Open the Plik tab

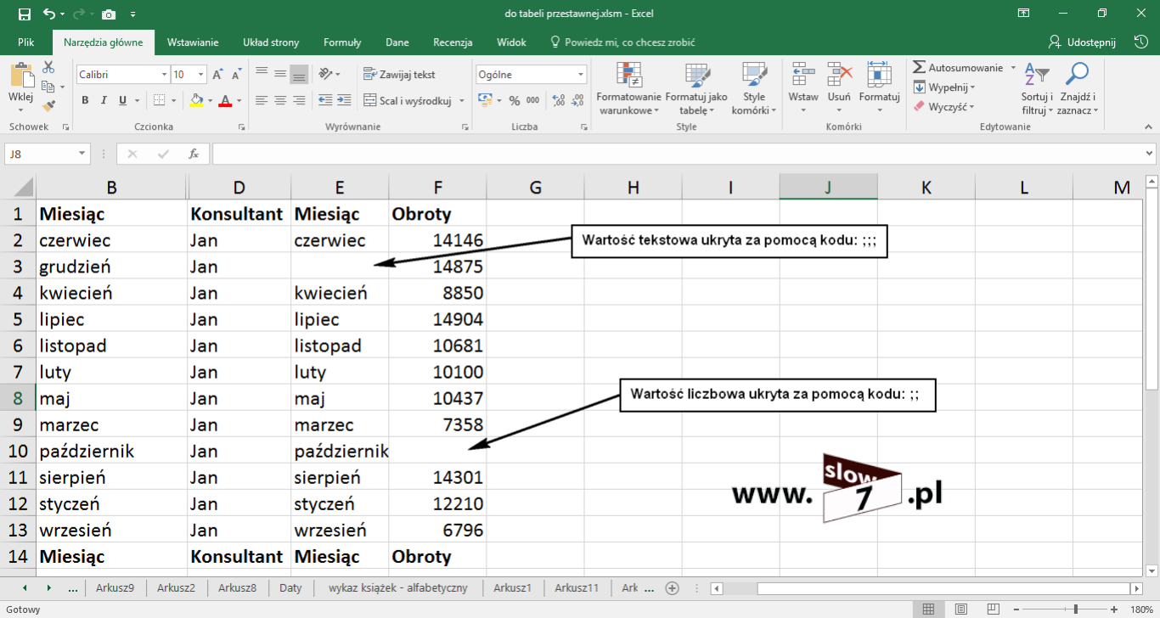click(x=25, y=42)
